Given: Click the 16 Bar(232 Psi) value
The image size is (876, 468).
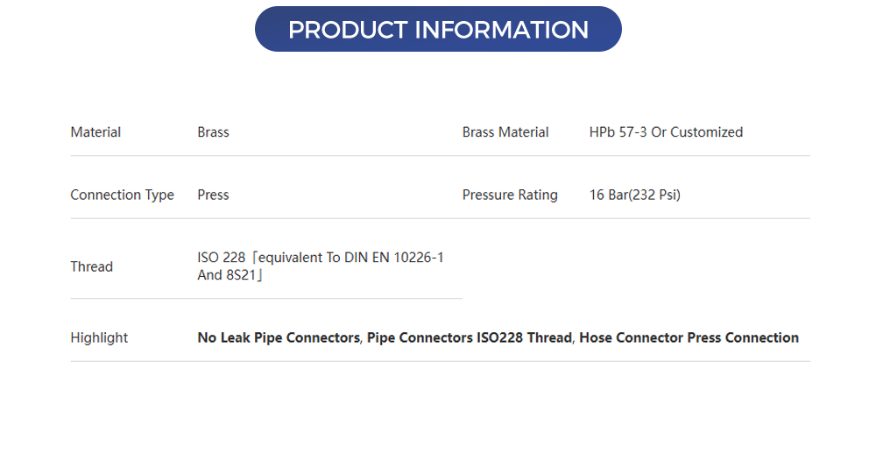Looking at the screenshot, I should pyautogui.click(x=634, y=195).
